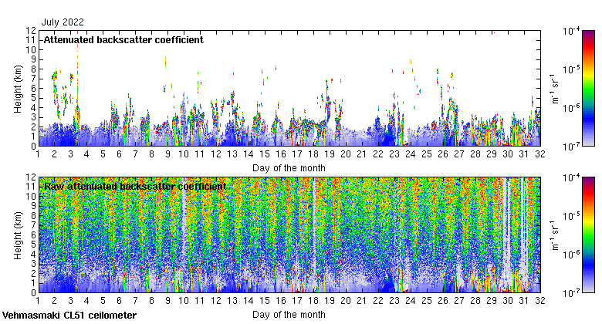Click the day 23 tick label under the attenuated backscatter plot
The height and width of the screenshot is (324, 602).
[394, 154]
